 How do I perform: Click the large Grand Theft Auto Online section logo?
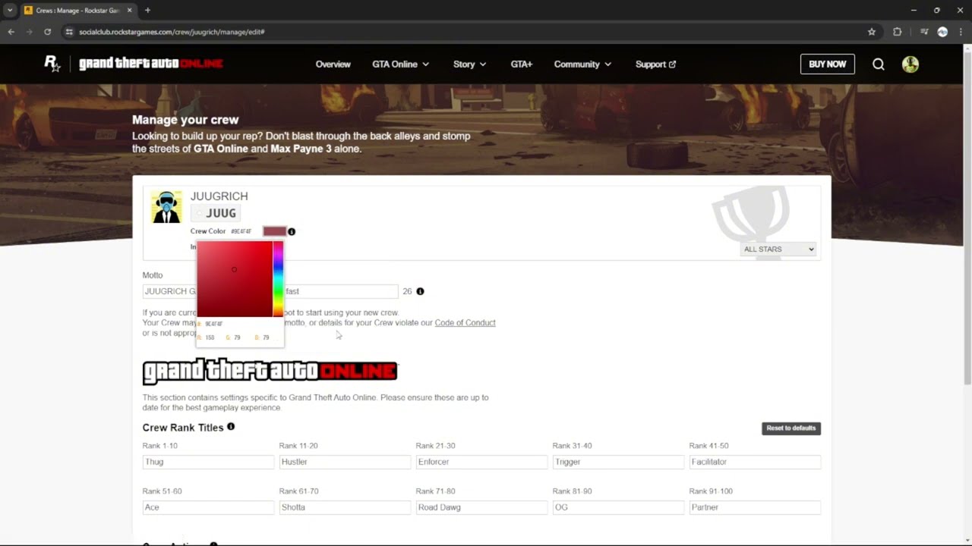[x=270, y=372]
